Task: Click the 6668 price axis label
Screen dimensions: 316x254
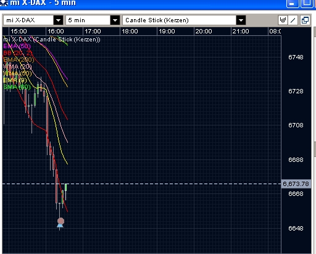Action: pyautogui.click(x=296, y=193)
